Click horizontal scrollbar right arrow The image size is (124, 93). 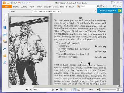(118, 86)
